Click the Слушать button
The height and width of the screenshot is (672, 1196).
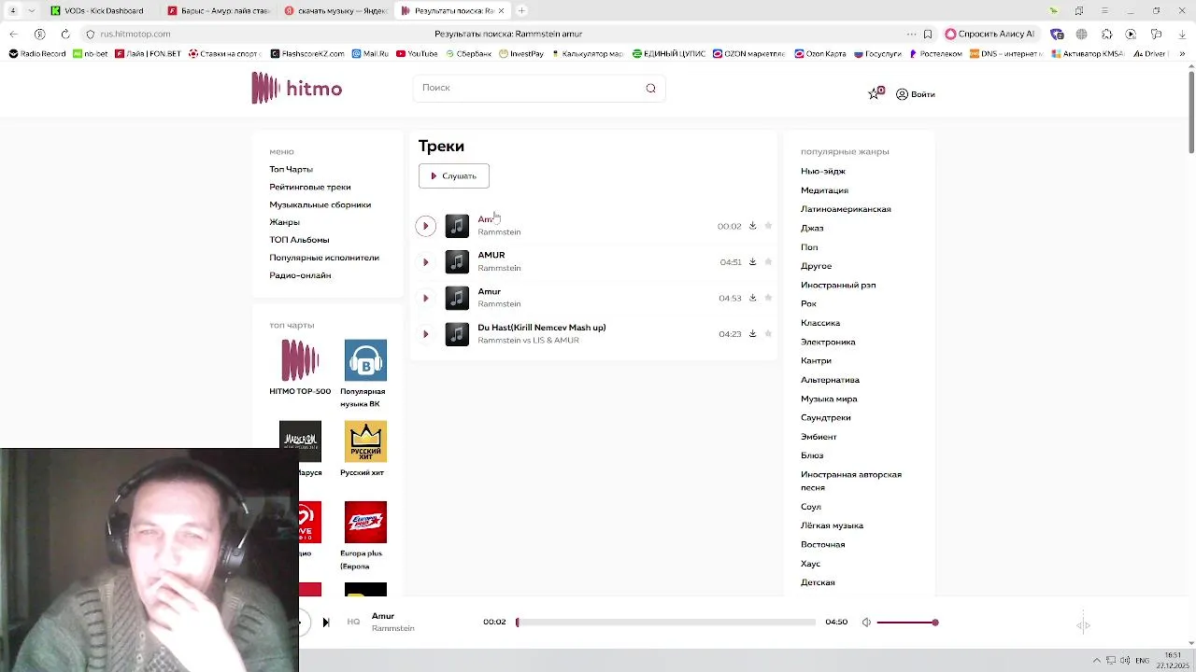click(453, 175)
